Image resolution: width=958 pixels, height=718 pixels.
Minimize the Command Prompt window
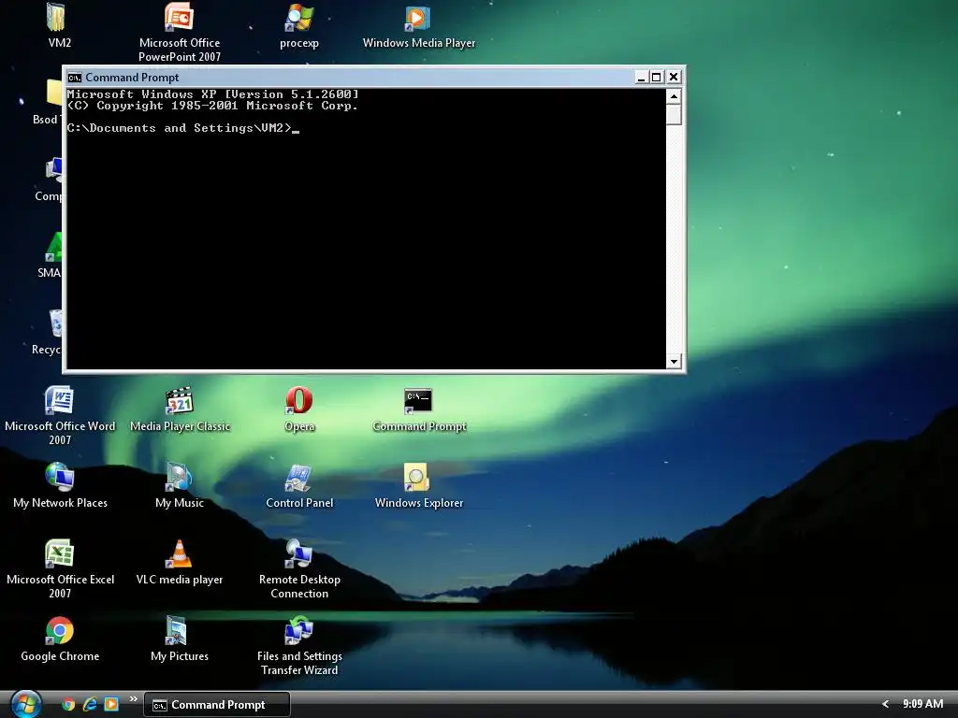point(641,77)
